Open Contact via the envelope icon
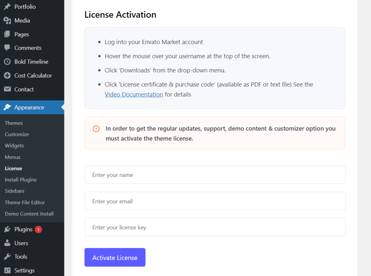The height and width of the screenshot is (276, 371). (8, 89)
